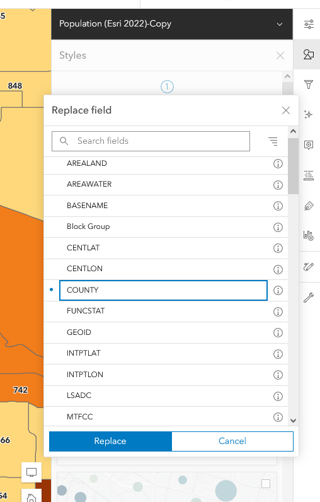Open the Configure charts icon
320x502 pixels.
[x=309, y=236]
